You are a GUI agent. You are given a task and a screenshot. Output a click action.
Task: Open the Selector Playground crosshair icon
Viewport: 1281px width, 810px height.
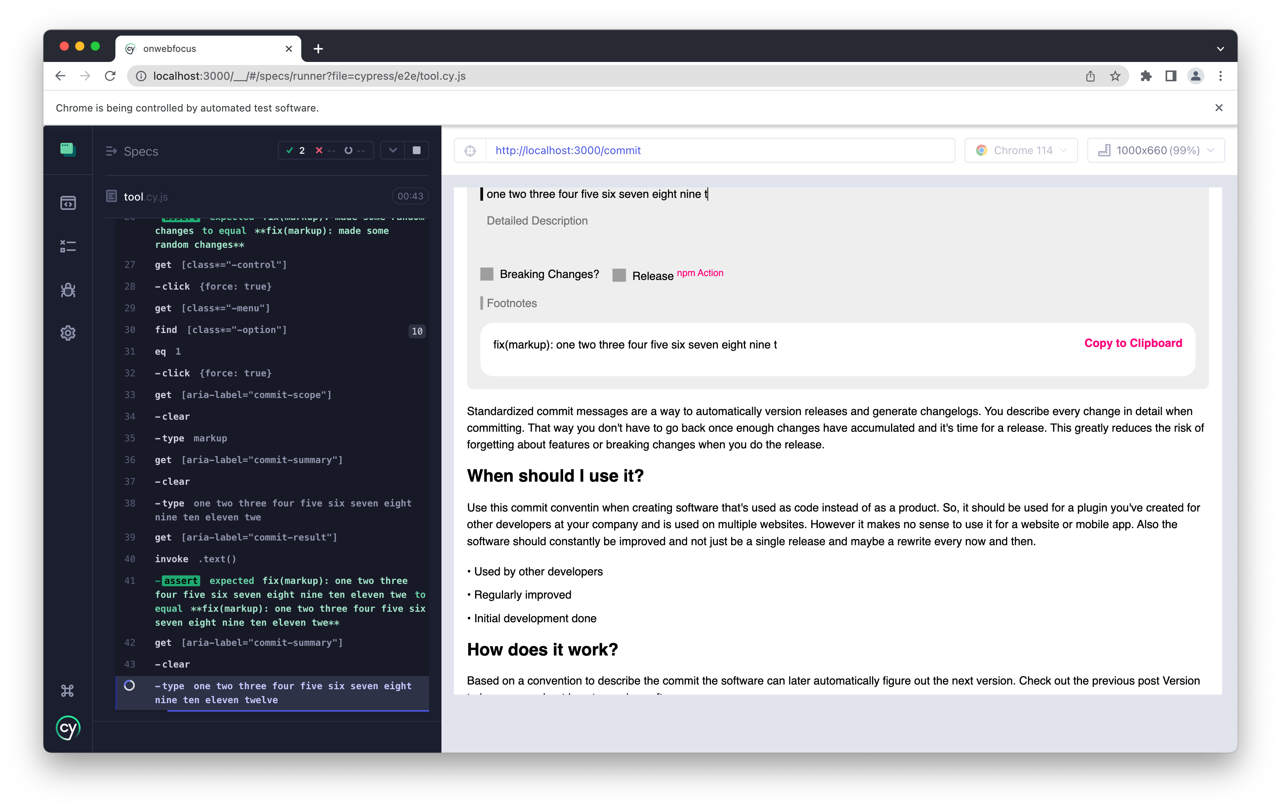pos(470,150)
